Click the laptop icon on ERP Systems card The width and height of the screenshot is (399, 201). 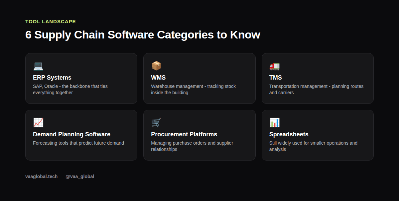tap(38, 66)
